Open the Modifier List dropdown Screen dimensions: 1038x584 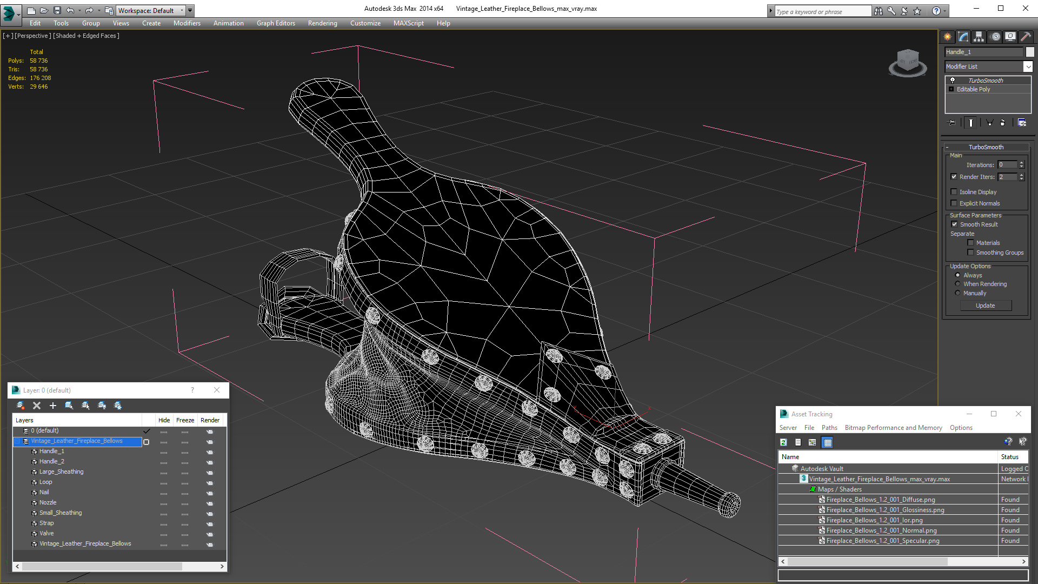click(x=1028, y=67)
